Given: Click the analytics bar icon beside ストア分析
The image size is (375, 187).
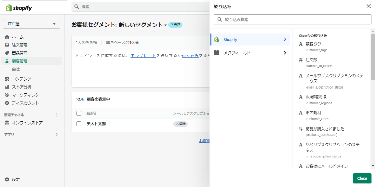Looking at the screenshot, I should point(7,87).
